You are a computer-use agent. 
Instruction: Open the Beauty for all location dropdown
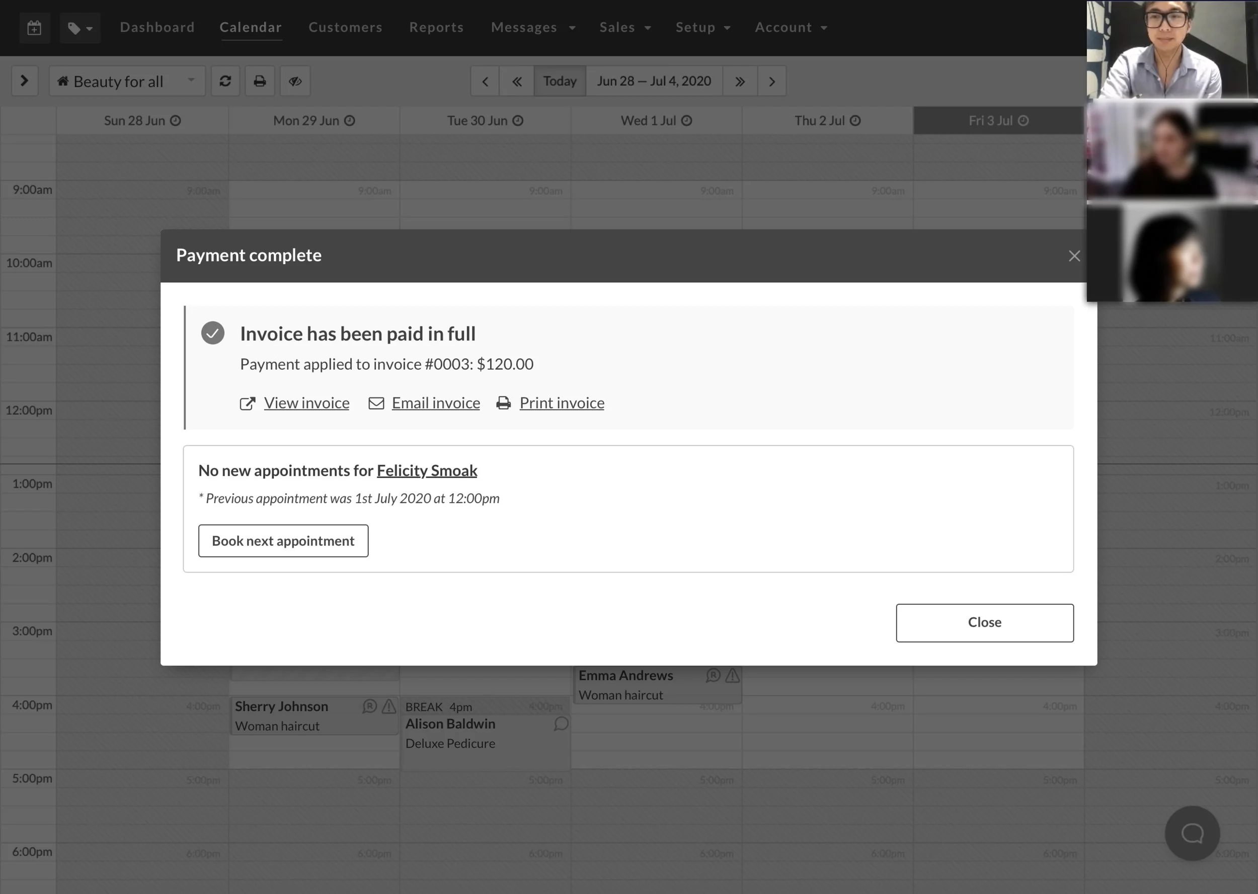pos(127,82)
